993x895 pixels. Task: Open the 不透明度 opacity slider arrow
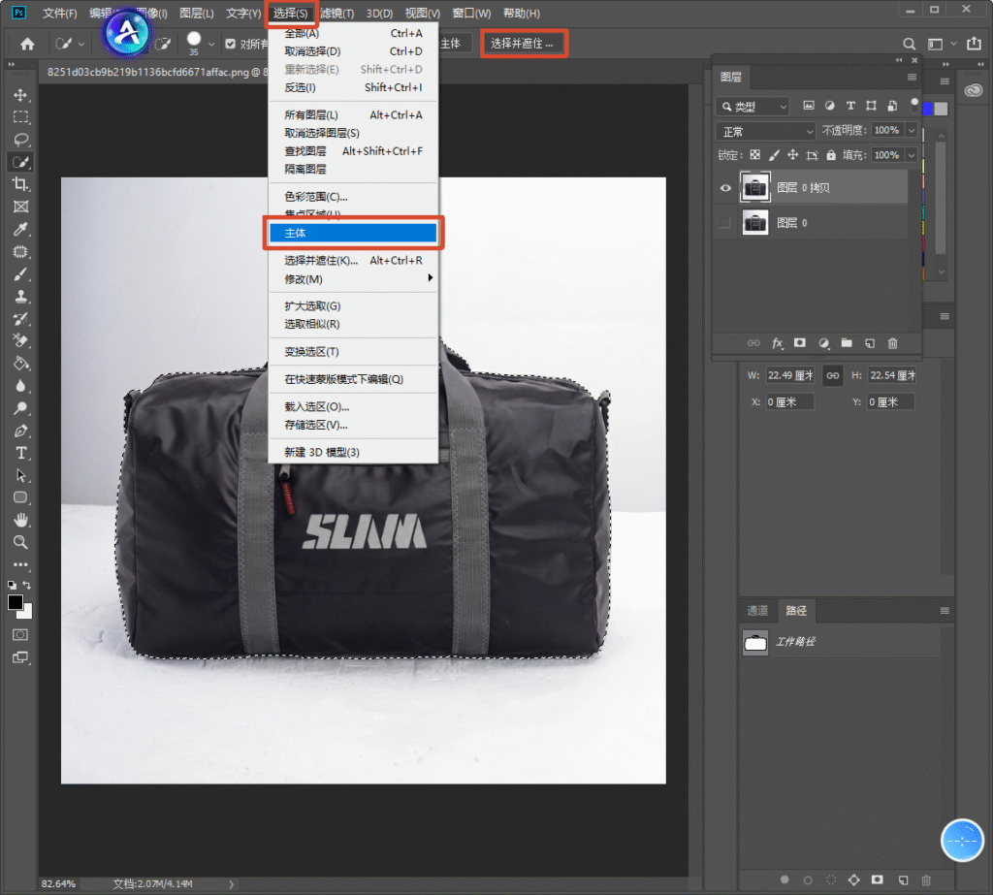pyautogui.click(x=912, y=131)
